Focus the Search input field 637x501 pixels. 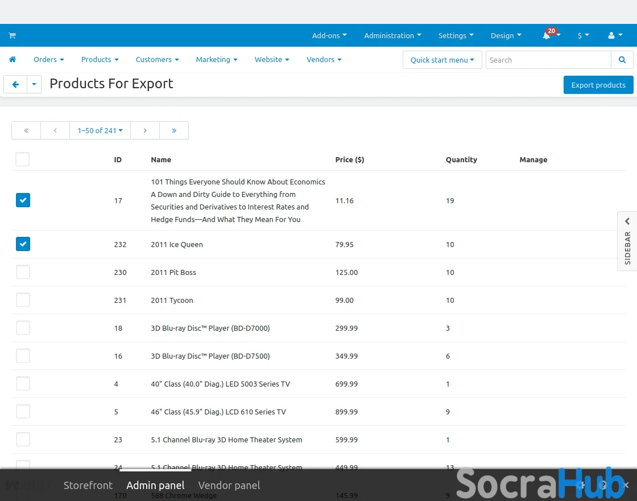[548, 60]
